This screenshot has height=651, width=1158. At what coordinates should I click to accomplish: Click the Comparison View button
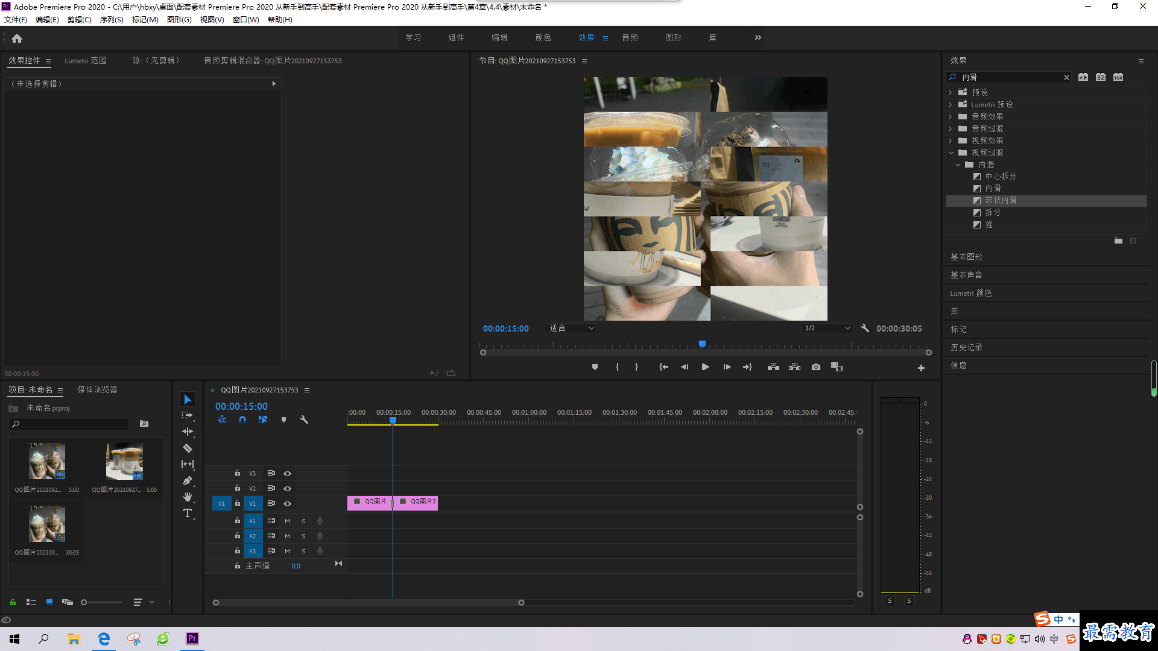coord(837,366)
